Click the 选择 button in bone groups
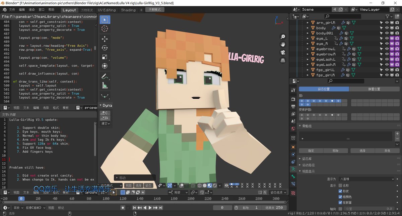Image resolution: width=402 pixels, height=216 pixels. click(362, 151)
